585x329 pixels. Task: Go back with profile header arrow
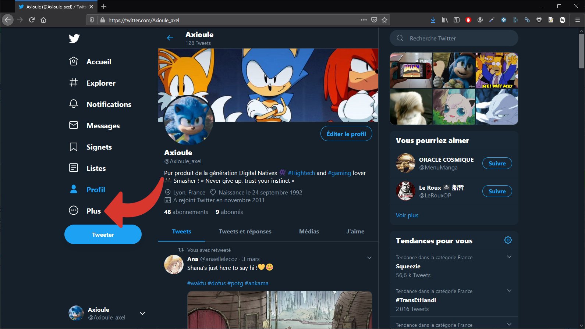tap(170, 38)
